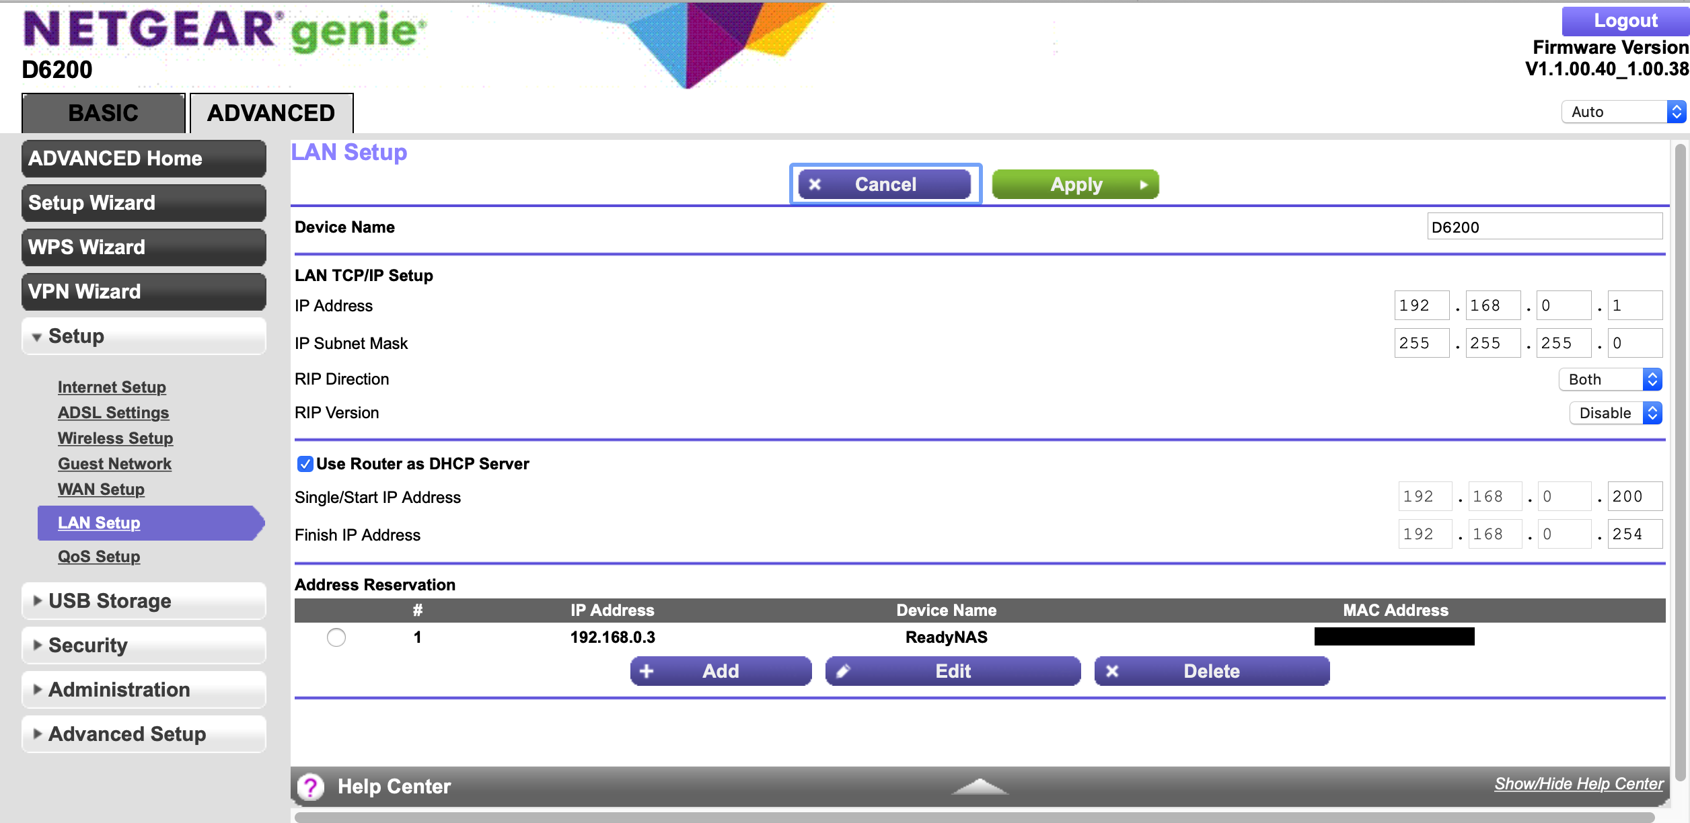The height and width of the screenshot is (823, 1690).
Task: Click the horizontal scrollbar at the bottom
Action: coord(975,817)
